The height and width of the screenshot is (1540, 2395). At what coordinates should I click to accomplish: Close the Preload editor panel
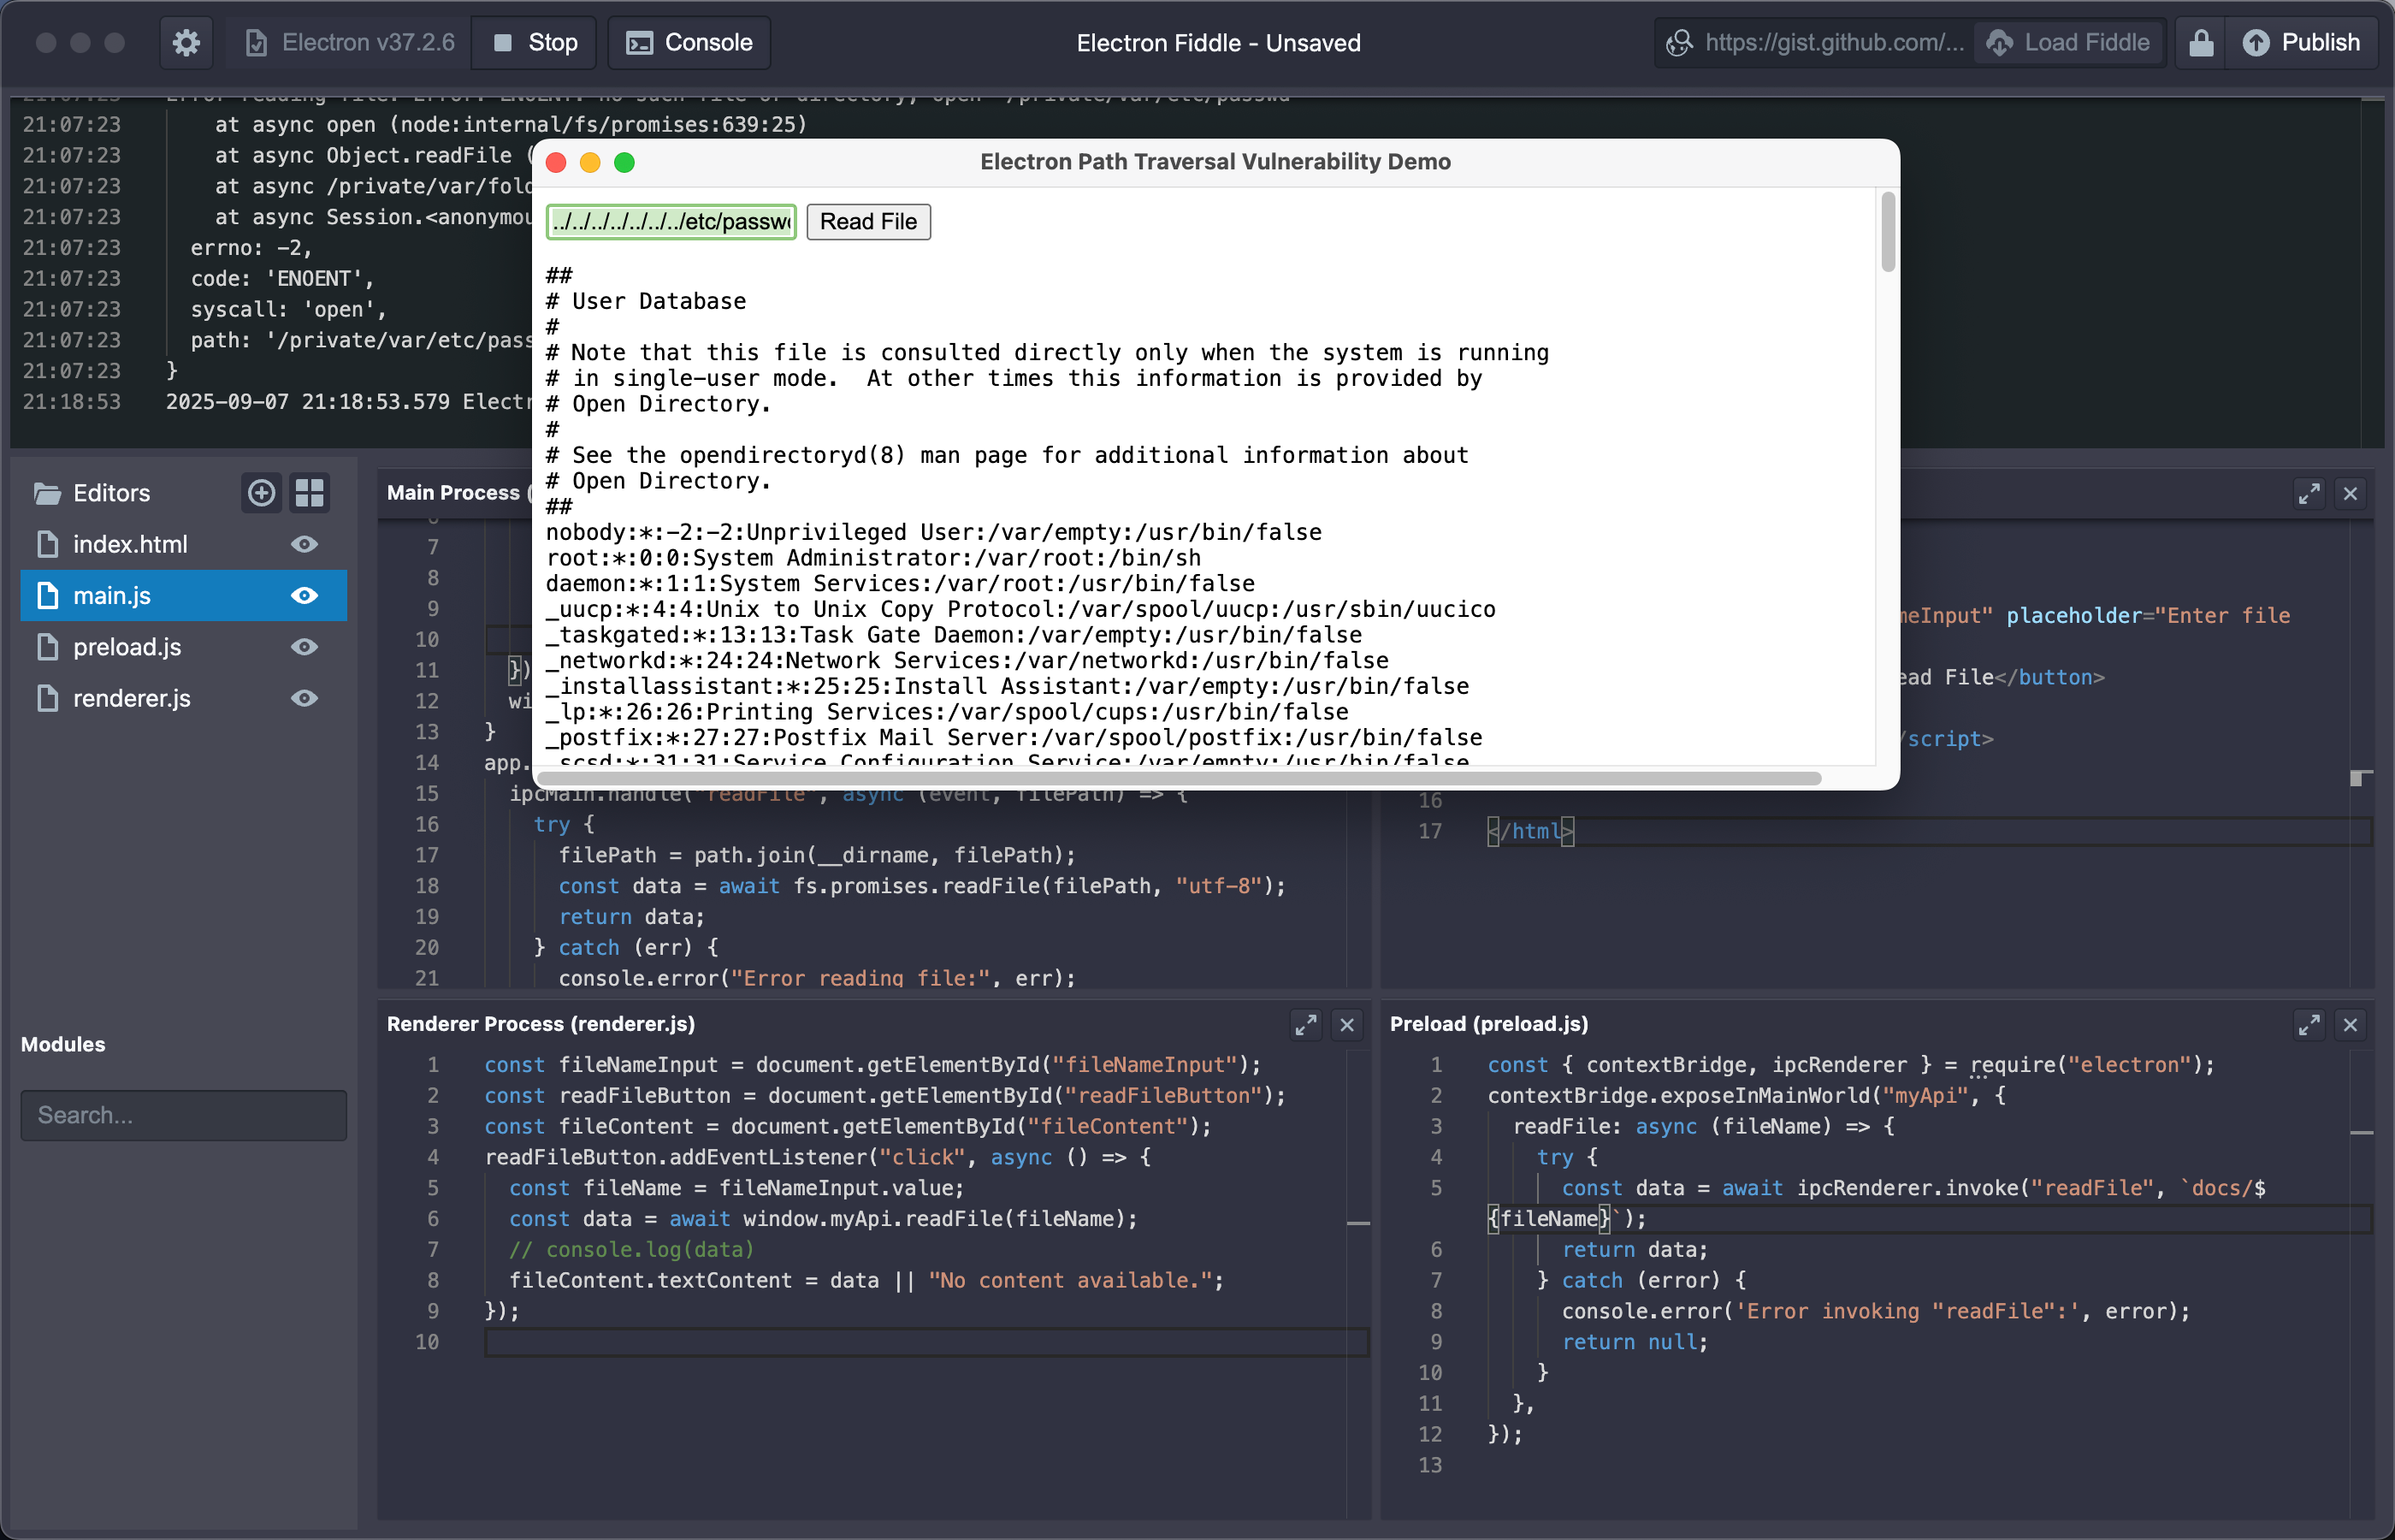tap(2350, 1025)
